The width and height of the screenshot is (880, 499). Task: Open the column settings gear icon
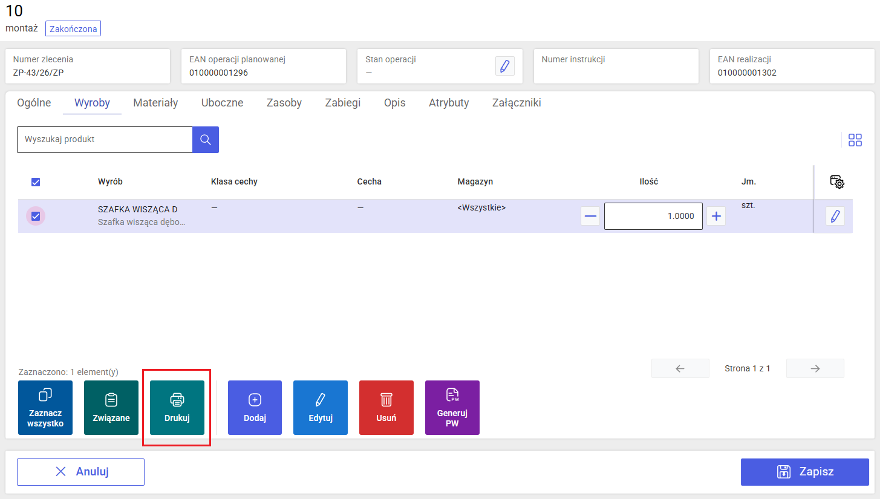coord(837,181)
